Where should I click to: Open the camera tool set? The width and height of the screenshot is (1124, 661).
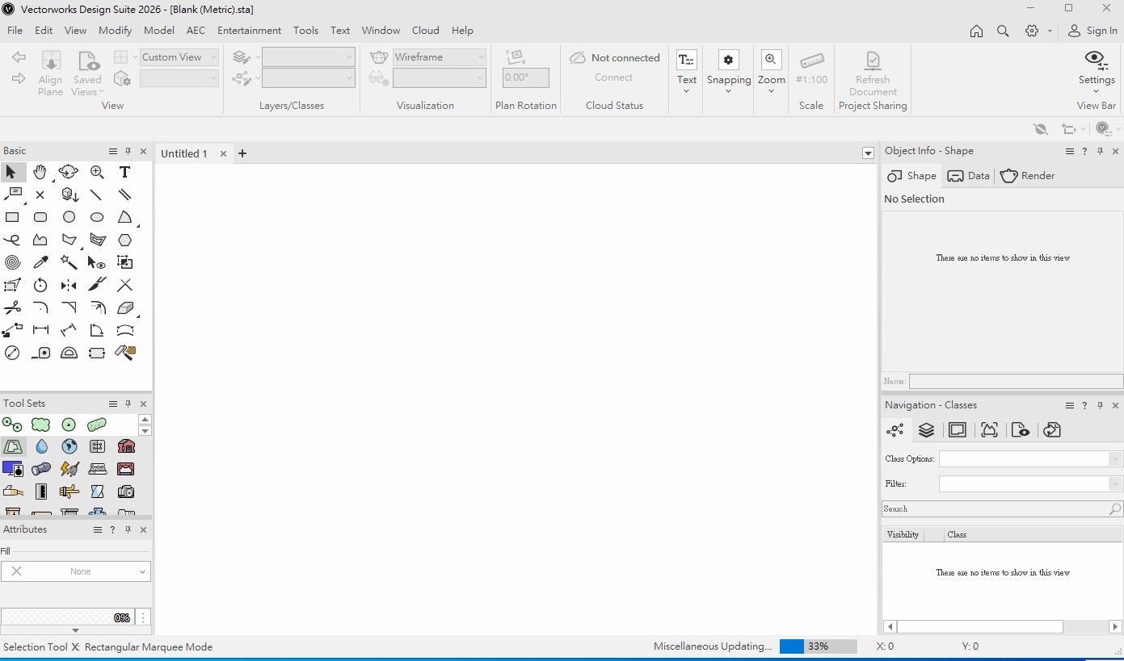126,492
